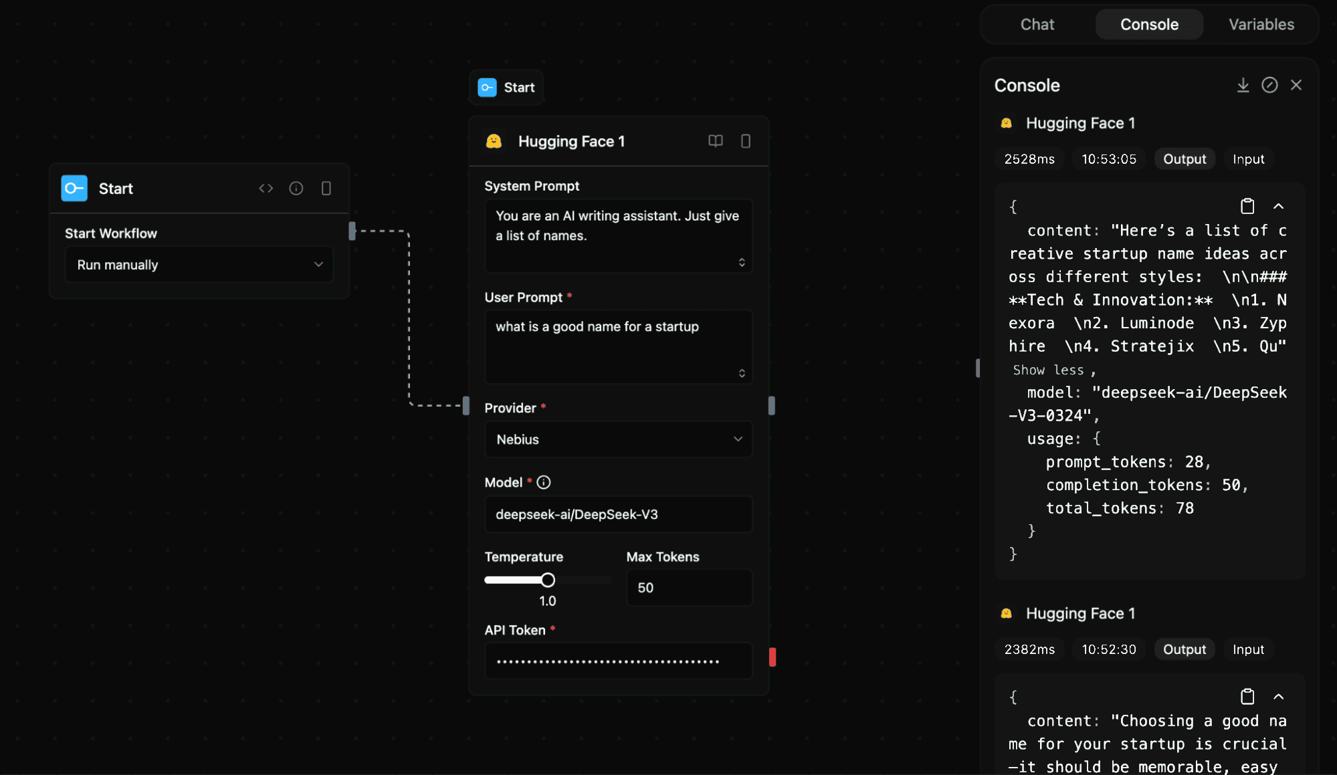Switch to the Chat tab
The image size is (1337, 775).
pyautogui.click(x=1037, y=24)
